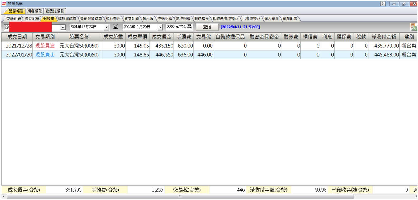Viewport: 418px width, 200px height.
Task: Click the 0050 元大台灣 stock input field
Action: [x=179, y=27]
